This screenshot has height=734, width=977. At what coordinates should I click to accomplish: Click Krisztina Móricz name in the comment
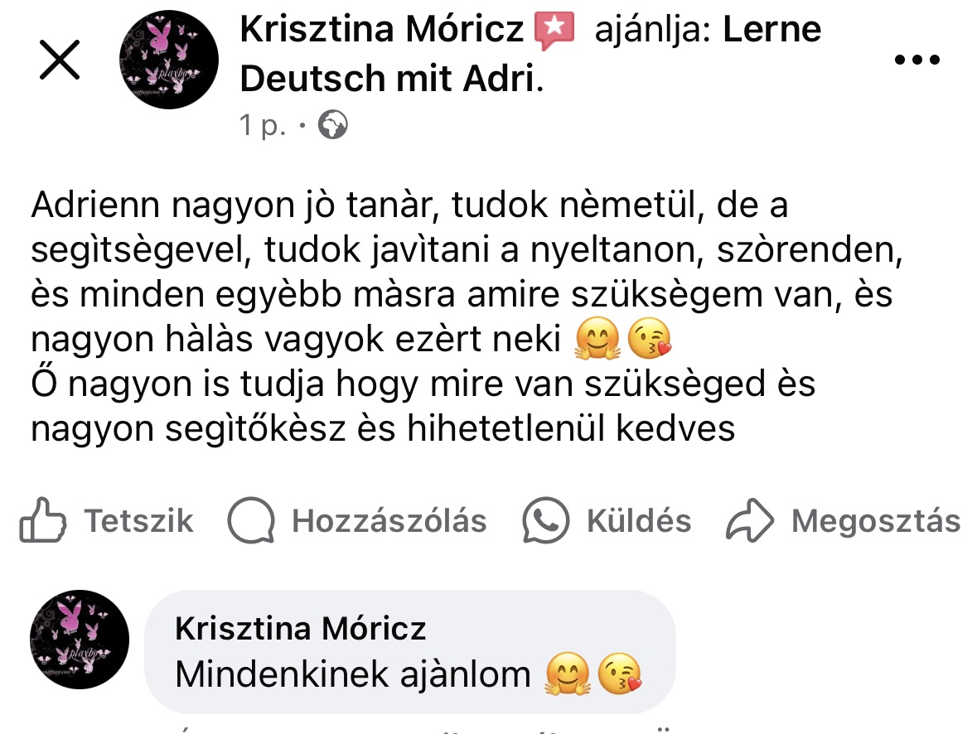tap(300, 629)
